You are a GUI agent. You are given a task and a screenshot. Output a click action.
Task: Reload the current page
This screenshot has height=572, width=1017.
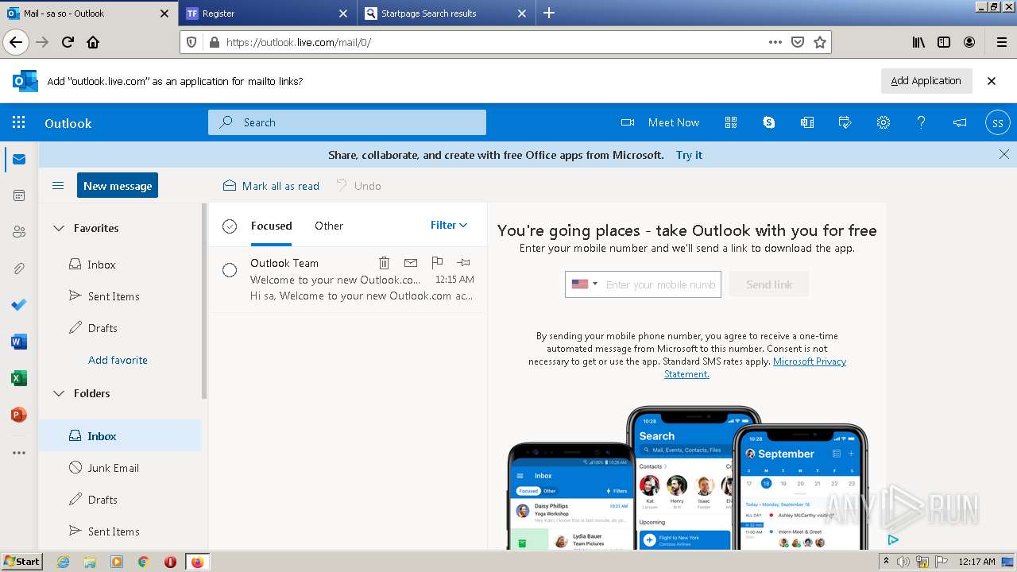coord(68,42)
